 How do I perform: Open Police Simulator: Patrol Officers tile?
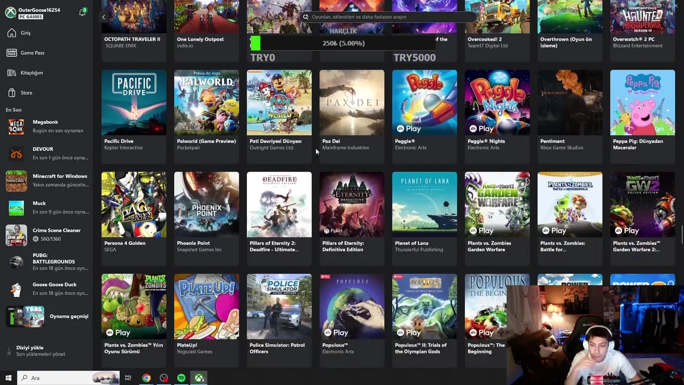279,320
